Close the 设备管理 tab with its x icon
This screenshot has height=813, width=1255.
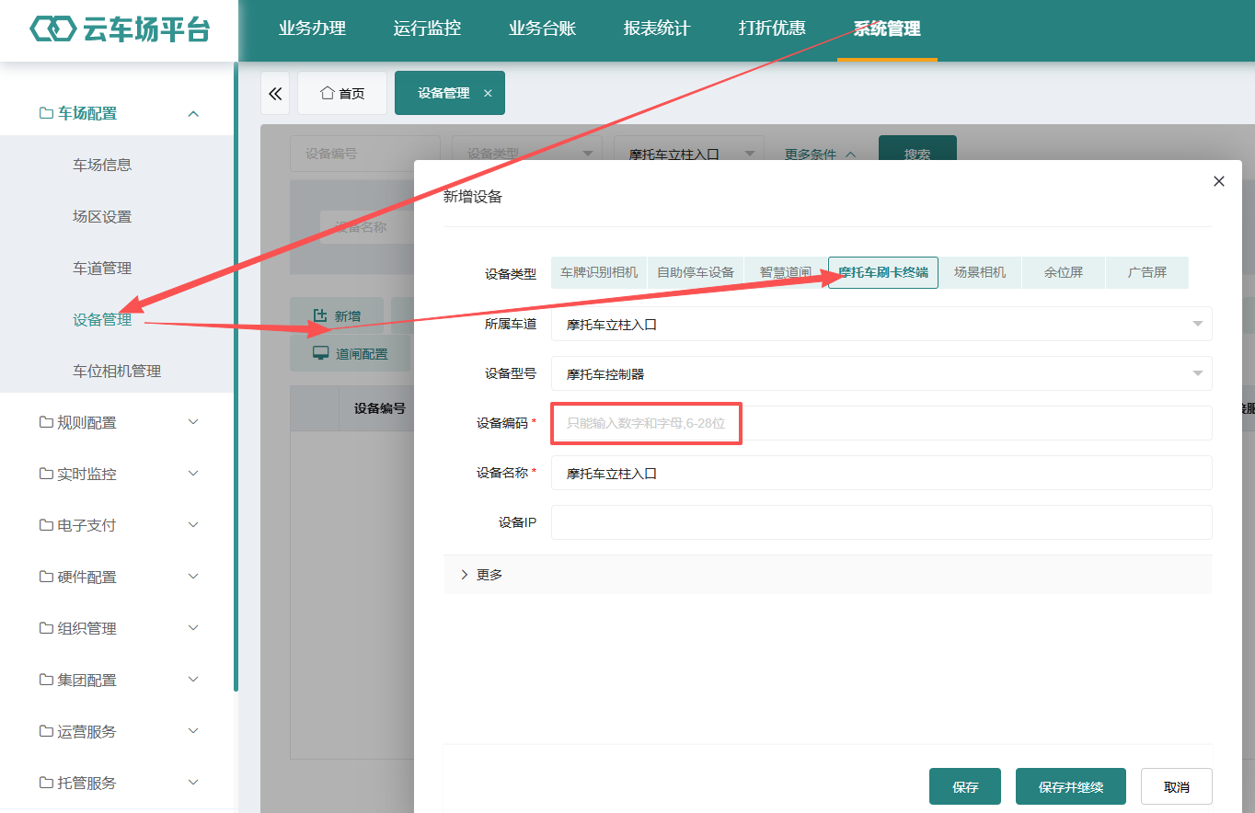click(x=488, y=93)
